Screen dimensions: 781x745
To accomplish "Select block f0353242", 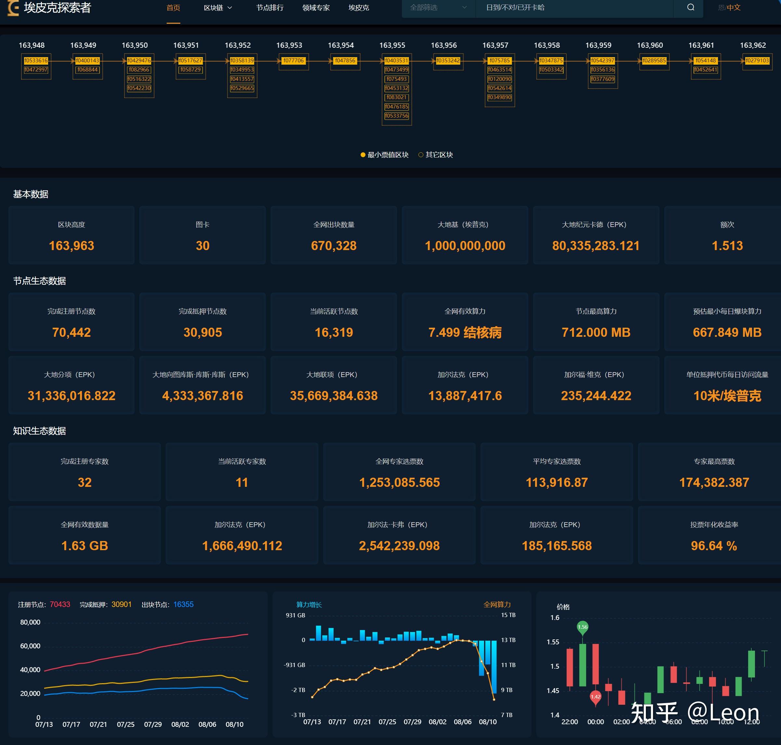I will pos(448,60).
